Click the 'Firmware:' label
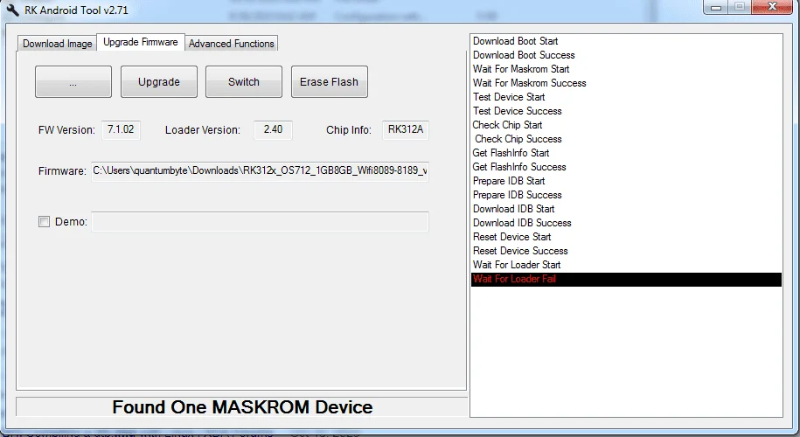The height and width of the screenshot is (437, 800). click(62, 171)
